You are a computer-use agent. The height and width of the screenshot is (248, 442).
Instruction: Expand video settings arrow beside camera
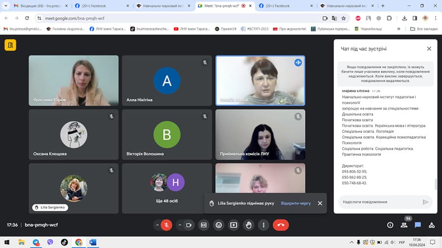[180, 225]
